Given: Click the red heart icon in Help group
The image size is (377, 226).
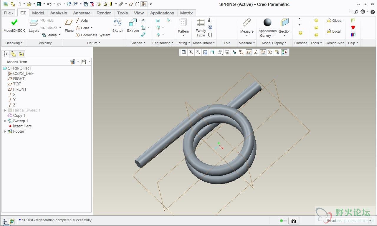Looking at the screenshot, I should [x=353, y=27].
